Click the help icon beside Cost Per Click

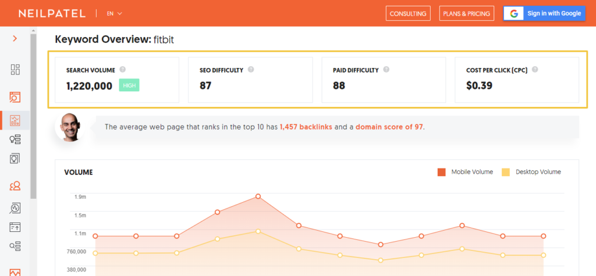pos(535,70)
